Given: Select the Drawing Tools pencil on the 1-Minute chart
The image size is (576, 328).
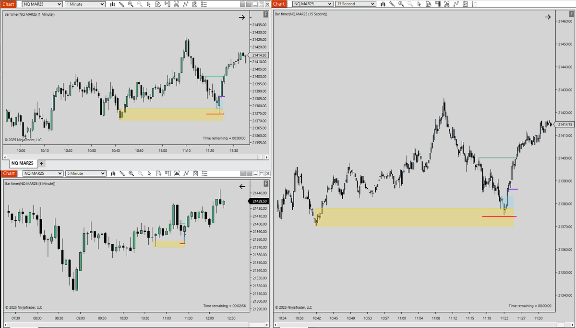Looking at the screenshot, I should [121, 4].
